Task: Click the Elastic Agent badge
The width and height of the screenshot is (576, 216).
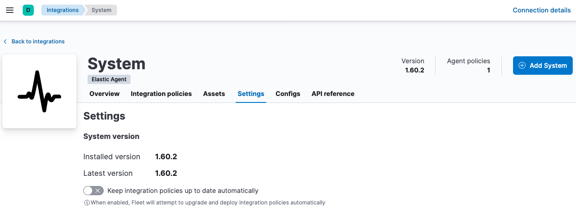Action: (x=109, y=79)
